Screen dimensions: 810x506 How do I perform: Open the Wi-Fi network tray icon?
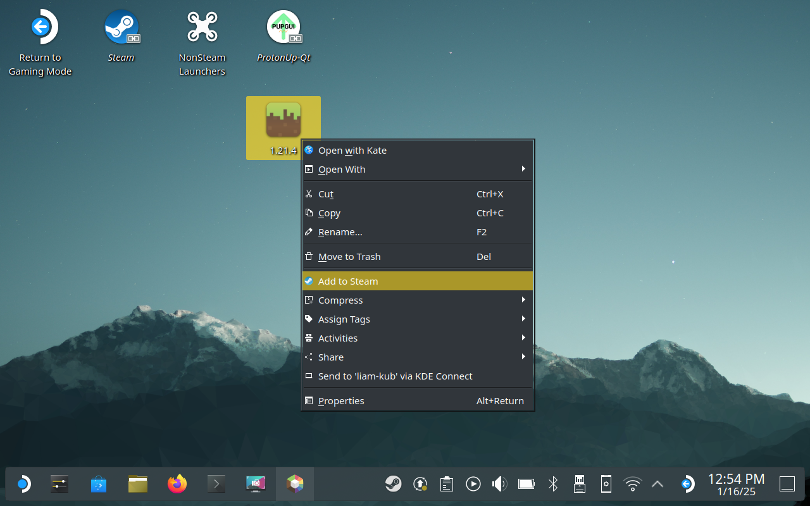click(632, 484)
